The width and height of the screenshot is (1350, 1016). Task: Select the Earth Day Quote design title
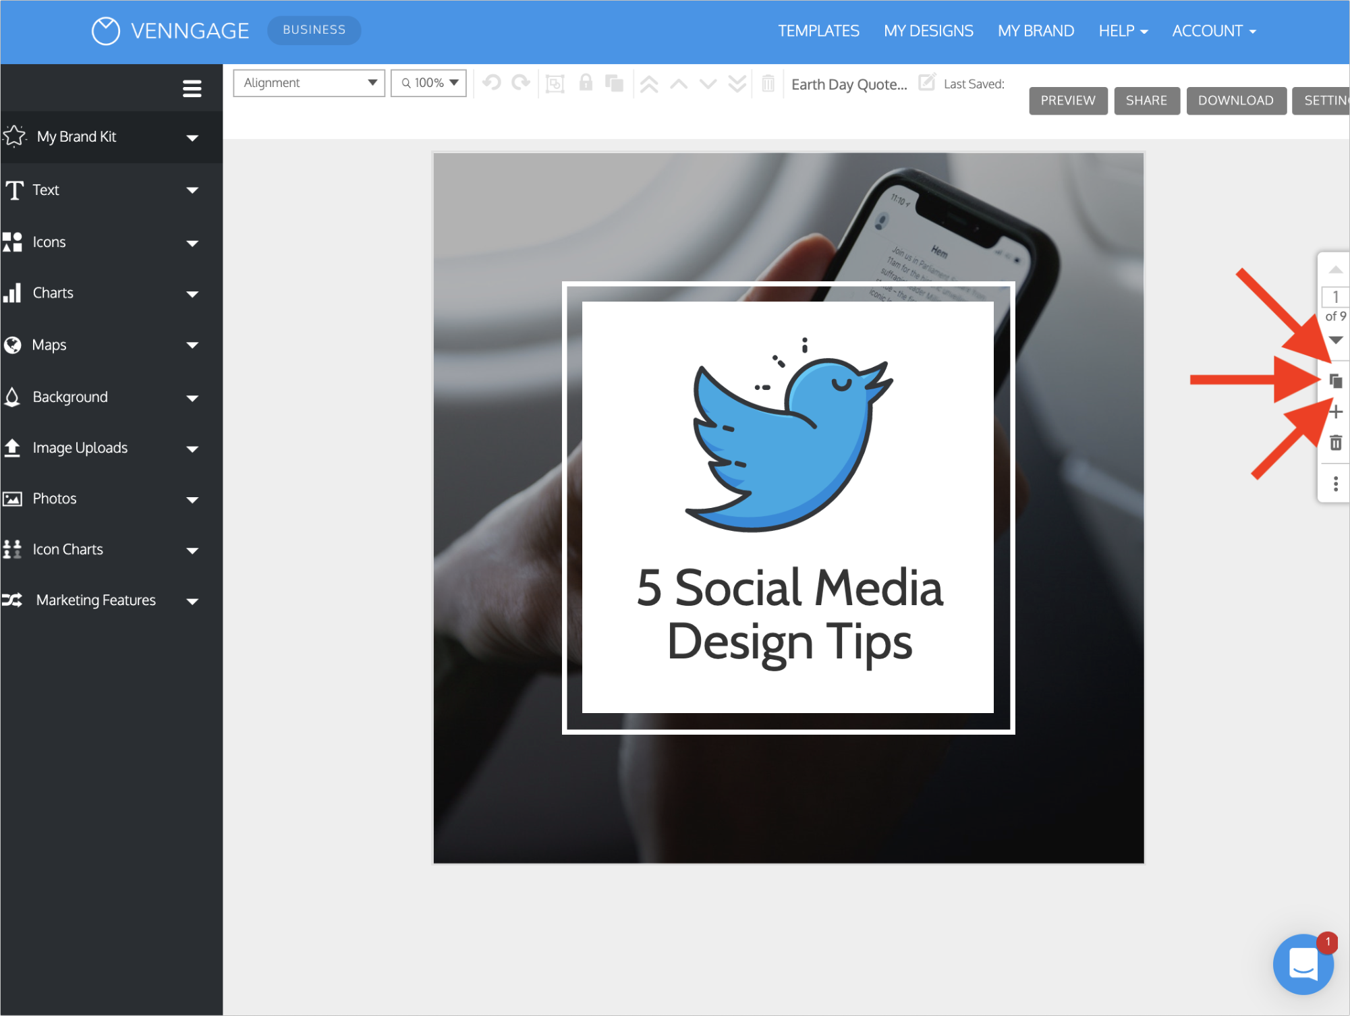tap(849, 84)
